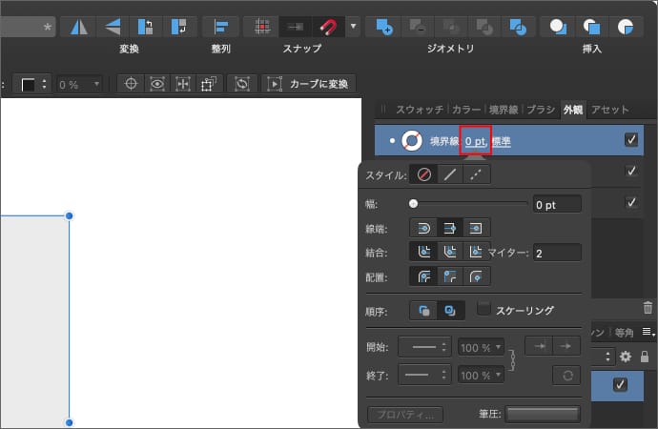This screenshot has width=658, height=429.
Task: Open the 終了 size percentage dropdown
Action: click(x=481, y=376)
